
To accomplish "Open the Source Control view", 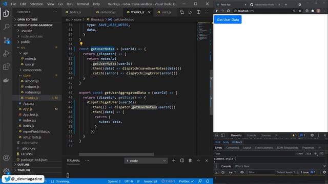I will pyautogui.click(x=6, y=40).
